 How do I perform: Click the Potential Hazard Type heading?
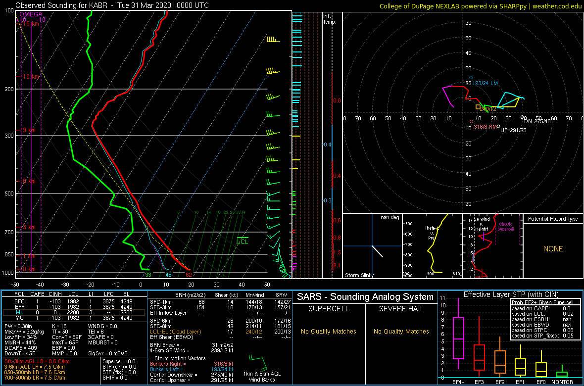(553, 219)
